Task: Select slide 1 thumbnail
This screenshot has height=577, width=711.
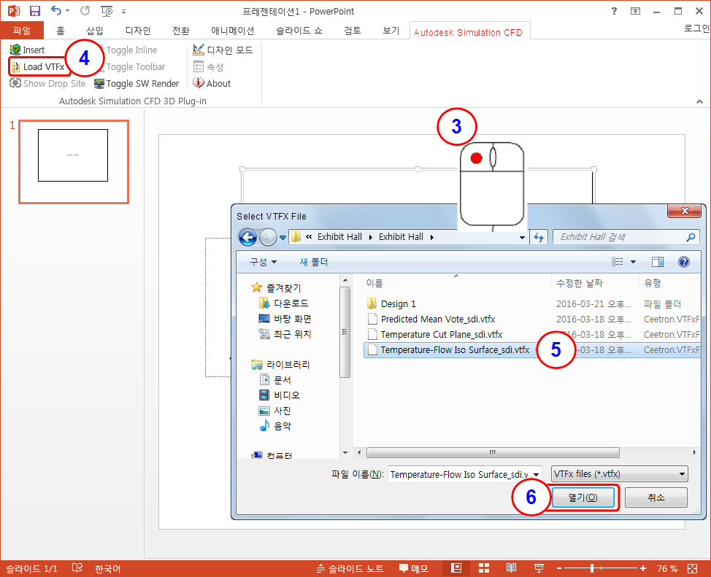Action: point(74,162)
